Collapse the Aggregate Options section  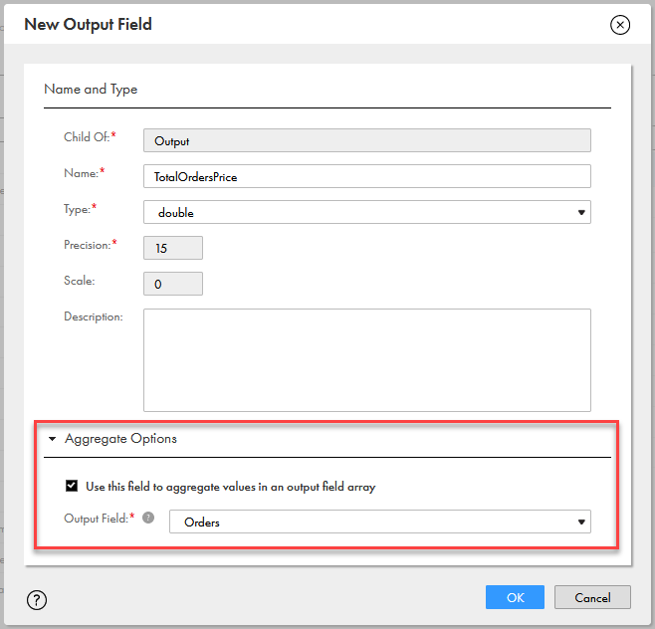point(52,439)
